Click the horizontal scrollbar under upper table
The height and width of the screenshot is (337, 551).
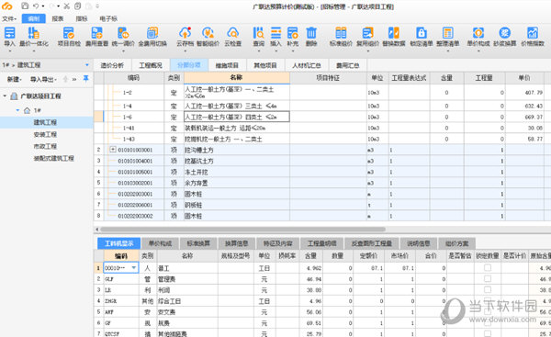click(242, 230)
